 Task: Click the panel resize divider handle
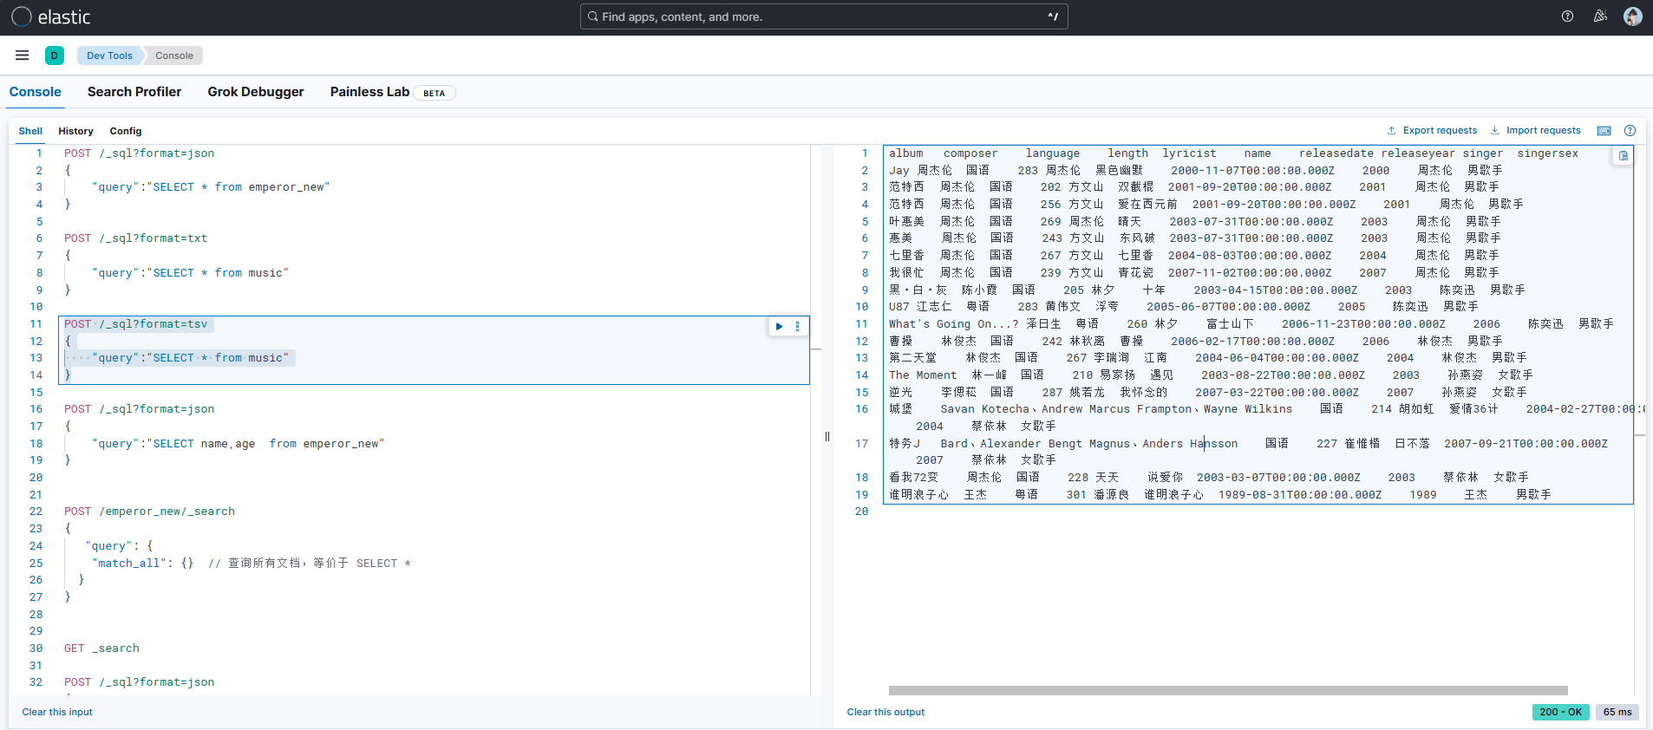[x=827, y=437]
